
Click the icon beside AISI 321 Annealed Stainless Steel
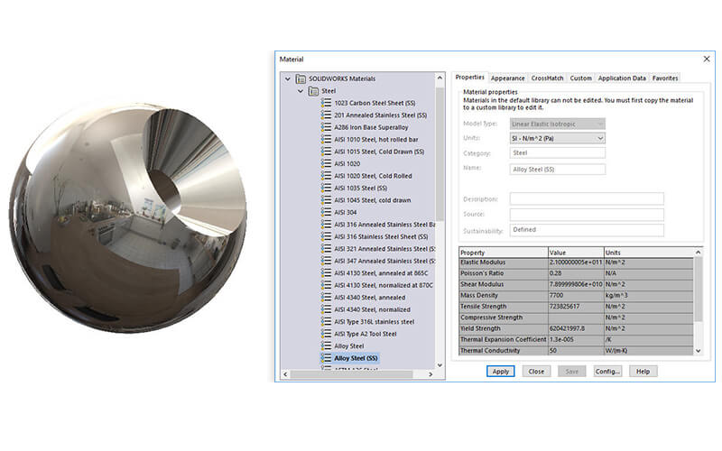pyautogui.click(x=326, y=249)
